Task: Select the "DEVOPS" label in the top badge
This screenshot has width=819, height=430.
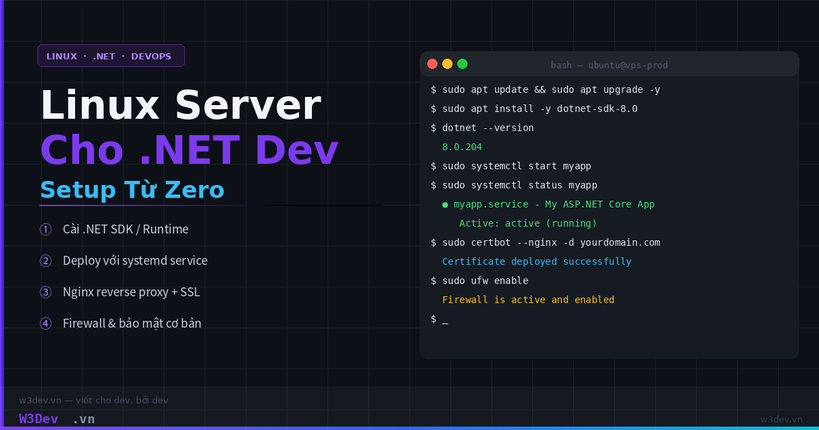Action: tap(150, 56)
